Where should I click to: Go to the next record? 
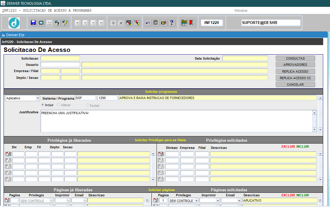(93, 23)
